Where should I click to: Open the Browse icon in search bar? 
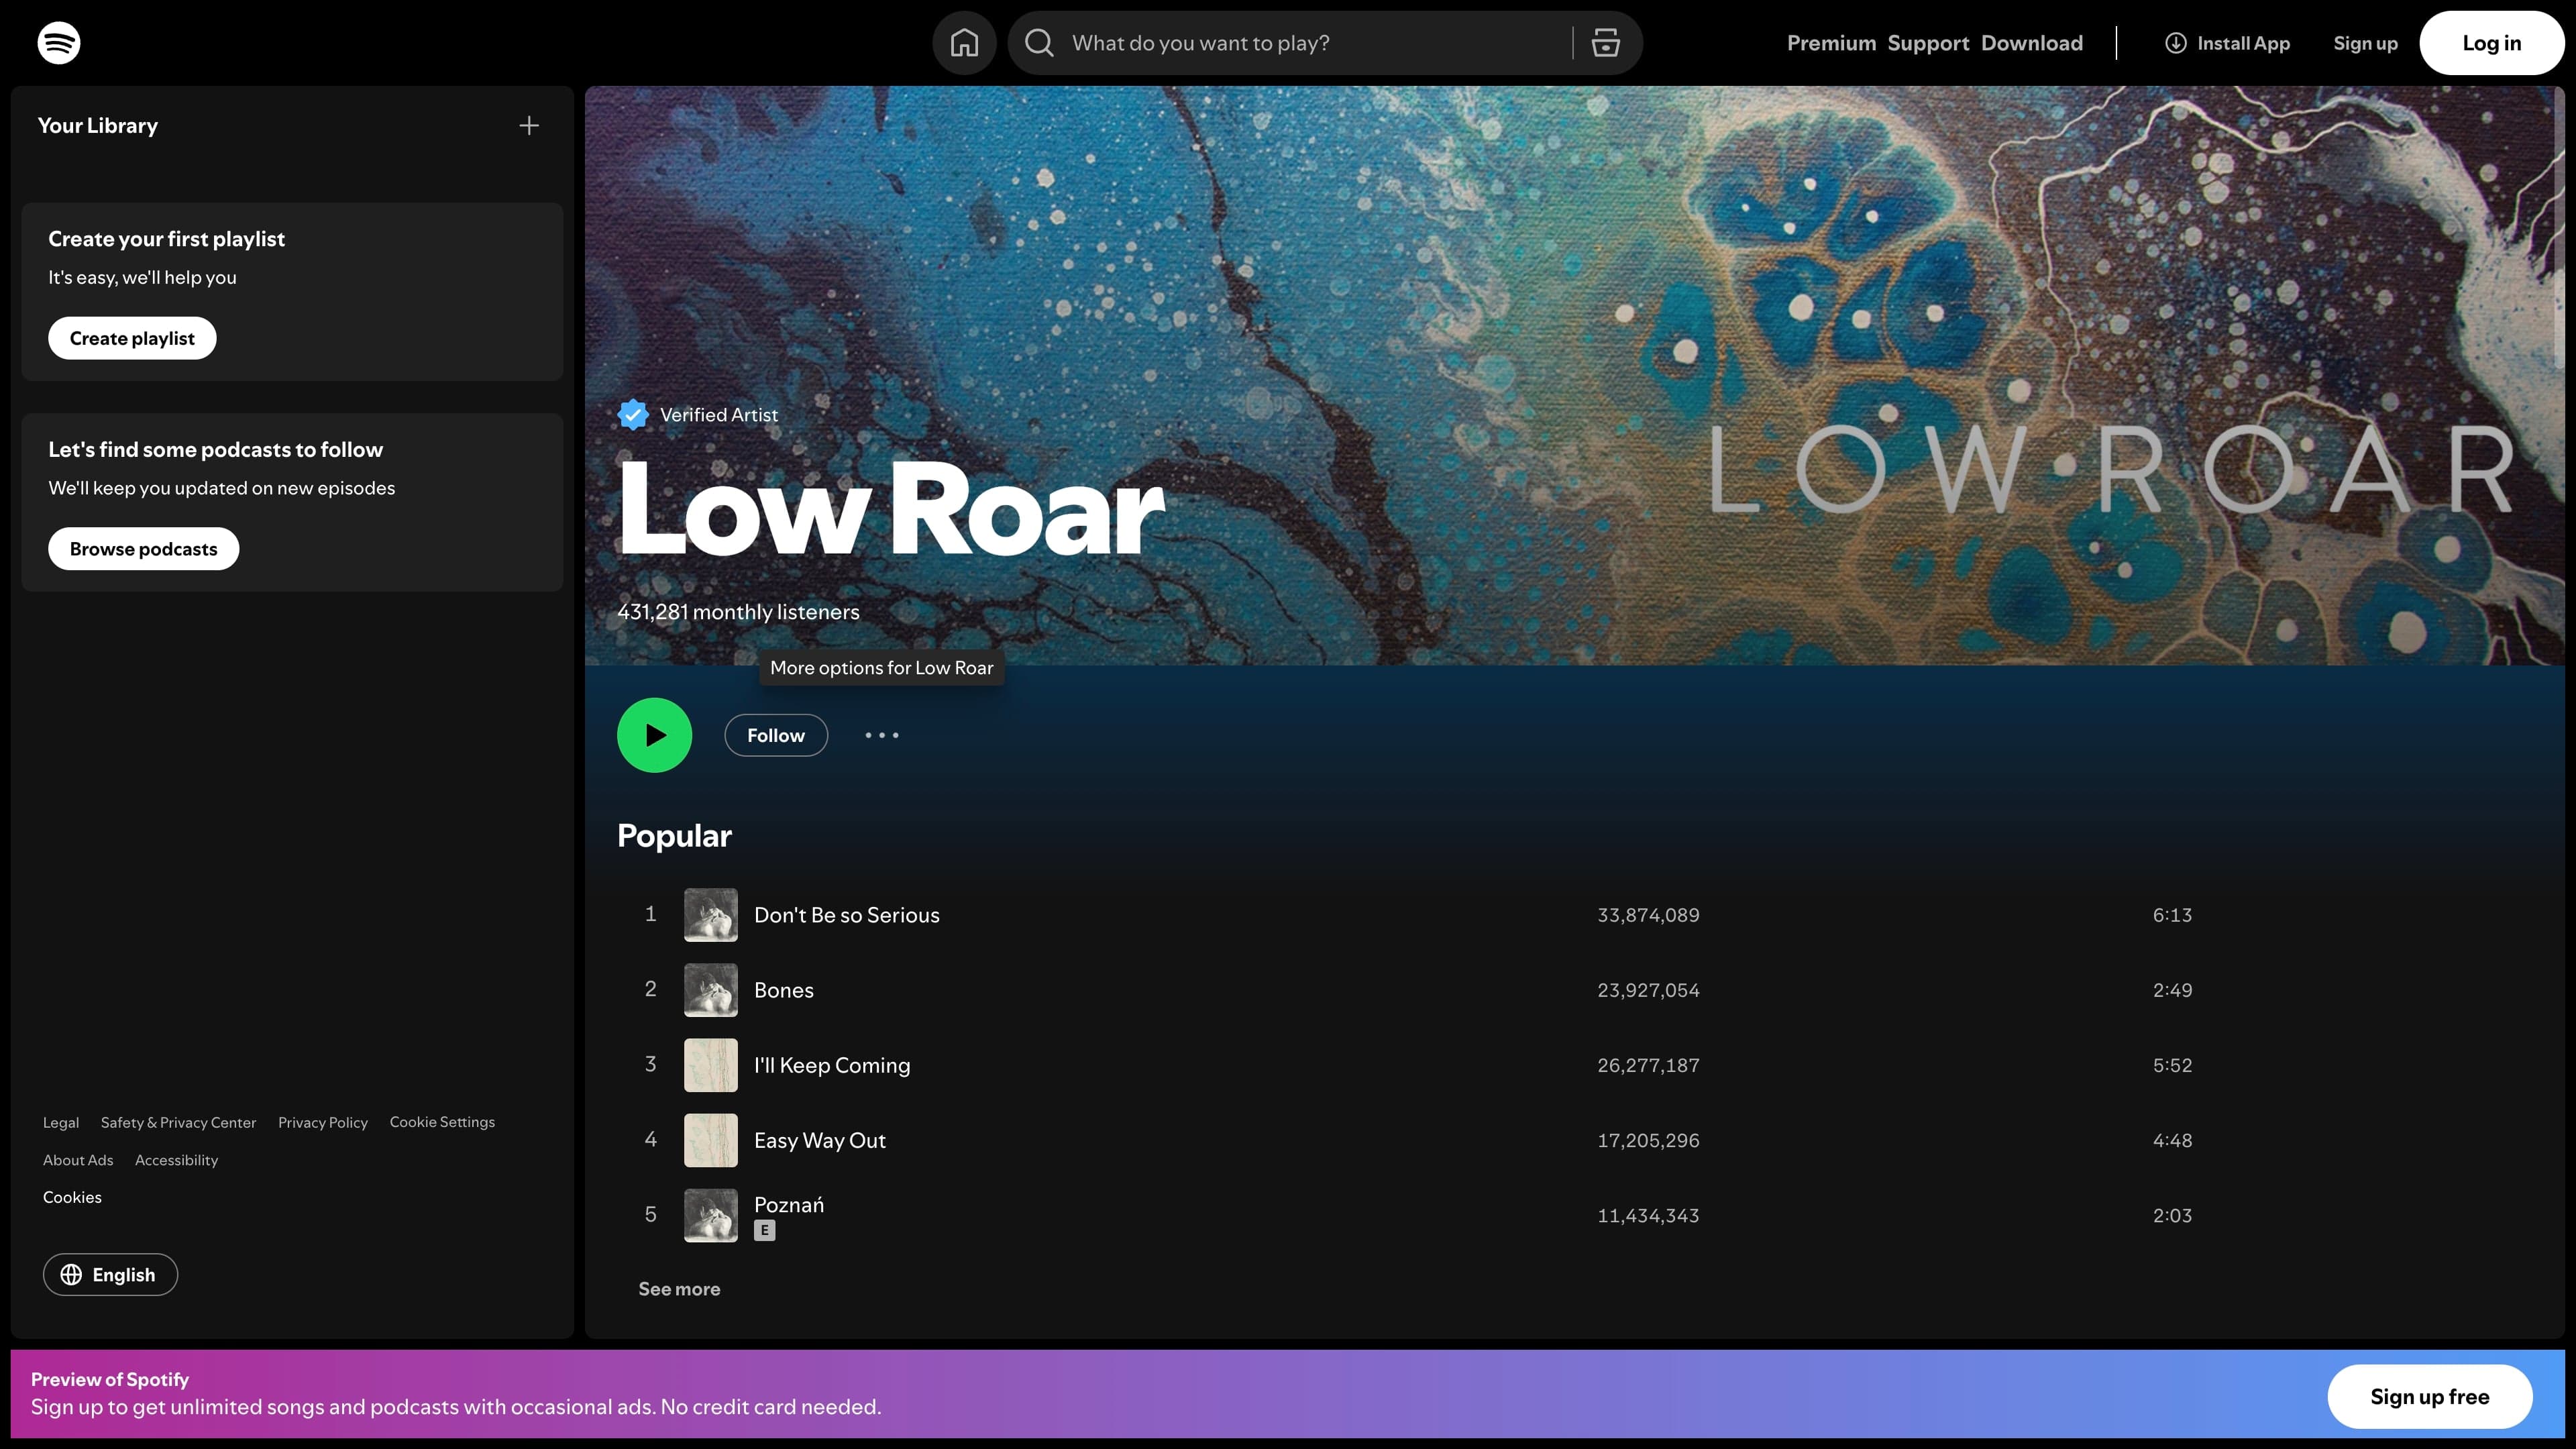(x=1605, y=43)
